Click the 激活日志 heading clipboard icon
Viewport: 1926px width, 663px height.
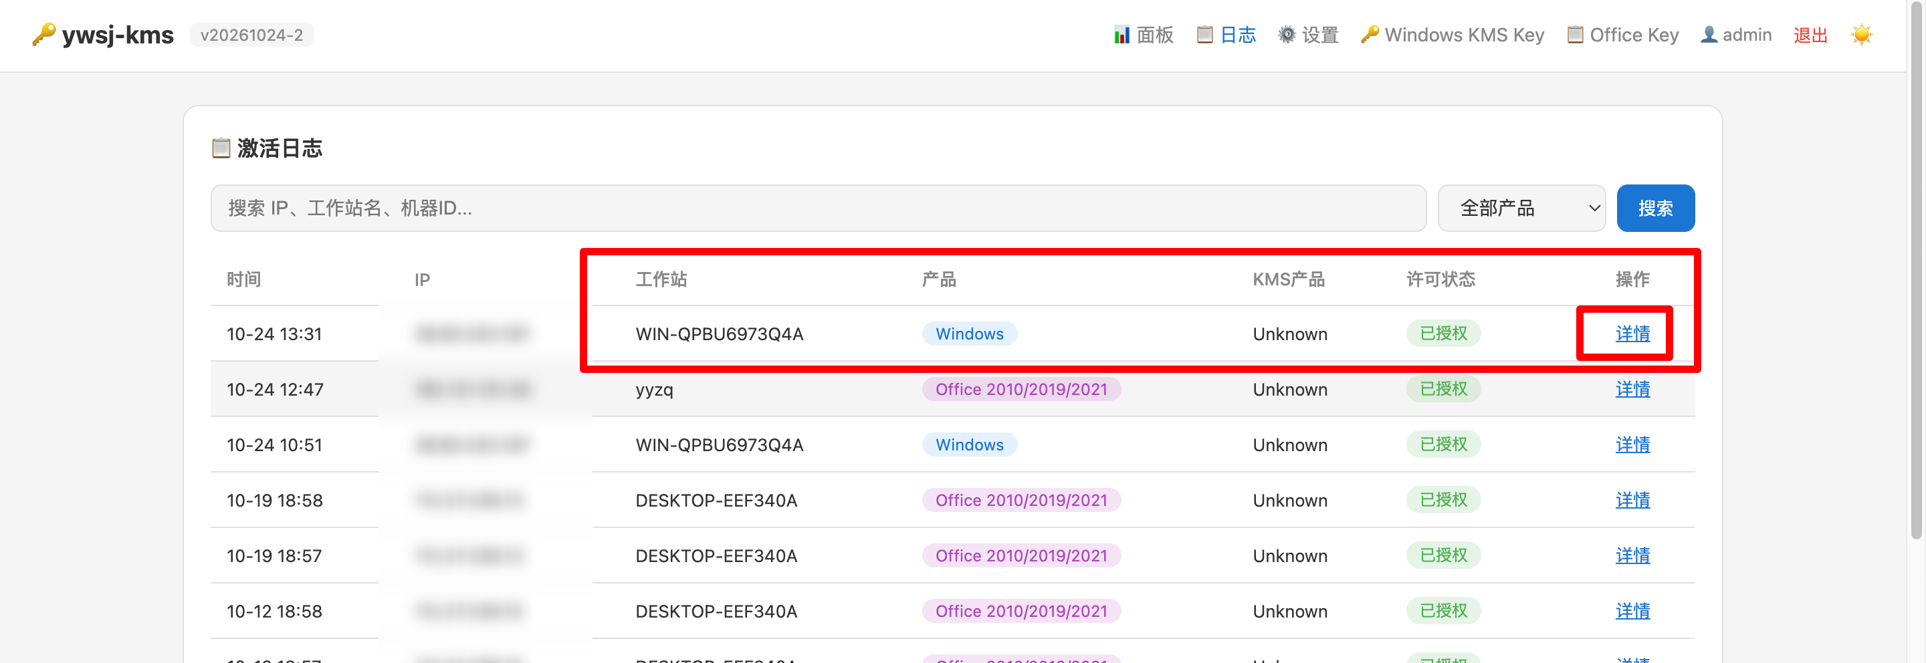(x=221, y=148)
